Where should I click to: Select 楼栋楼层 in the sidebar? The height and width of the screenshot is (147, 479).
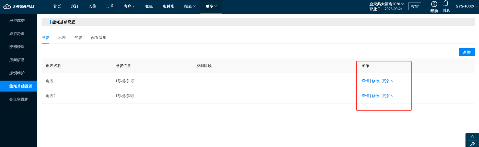coord(17,47)
